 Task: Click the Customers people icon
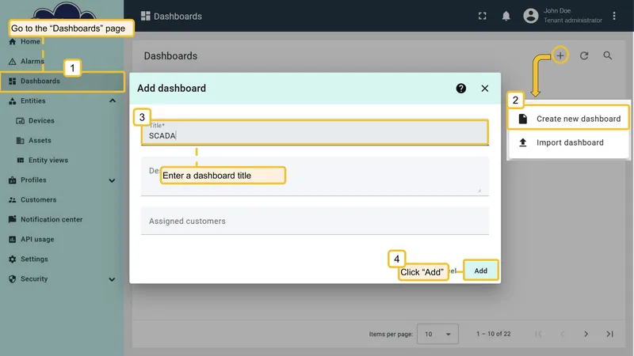(13, 200)
